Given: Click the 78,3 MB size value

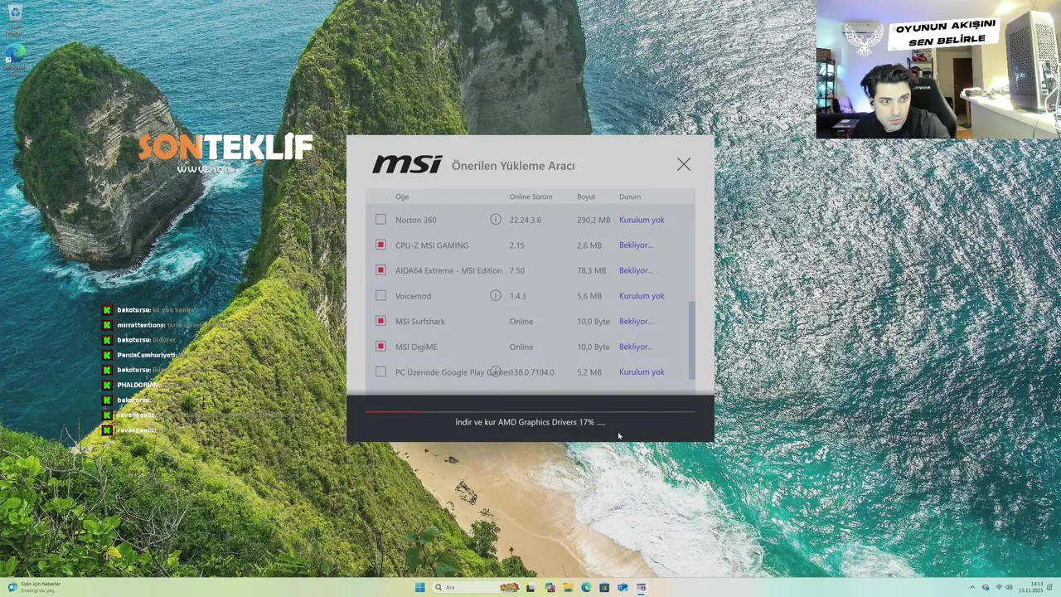Looking at the screenshot, I should pyautogui.click(x=592, y=270).
